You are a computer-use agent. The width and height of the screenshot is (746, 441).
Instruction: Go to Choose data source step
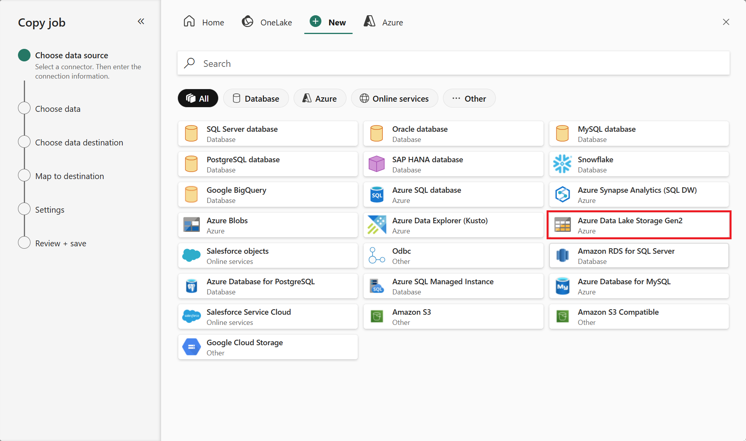(x=72, y=56)
